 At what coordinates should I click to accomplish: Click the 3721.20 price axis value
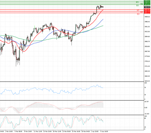pos(147,66)
